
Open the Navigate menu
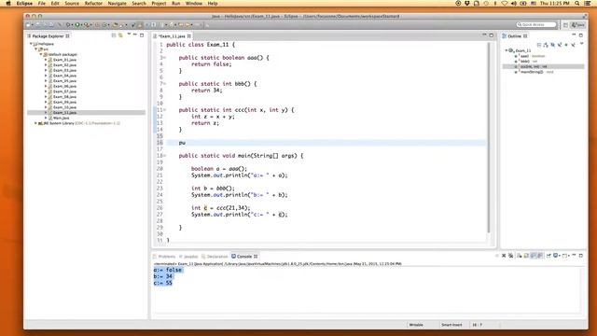[x=117, y=4]
